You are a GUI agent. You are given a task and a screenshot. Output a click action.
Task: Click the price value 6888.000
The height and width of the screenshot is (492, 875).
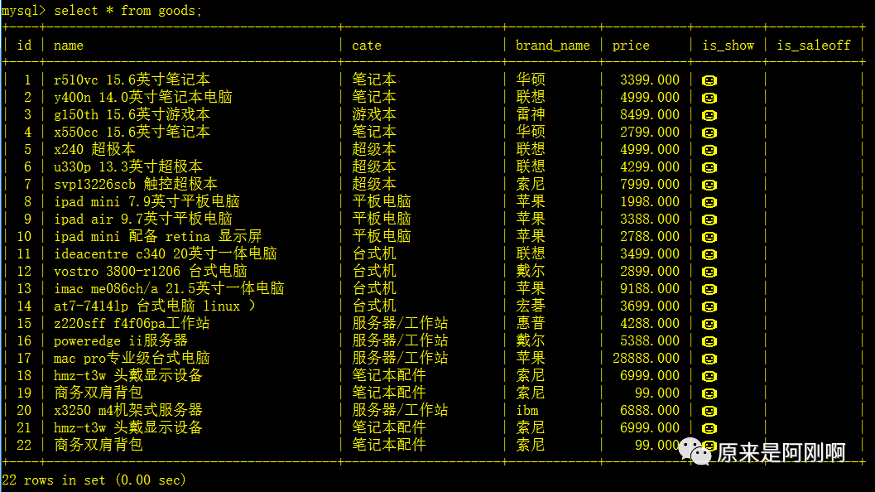coord(650,410)
